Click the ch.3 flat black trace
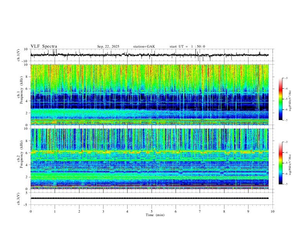 click(x=150, y=198)
